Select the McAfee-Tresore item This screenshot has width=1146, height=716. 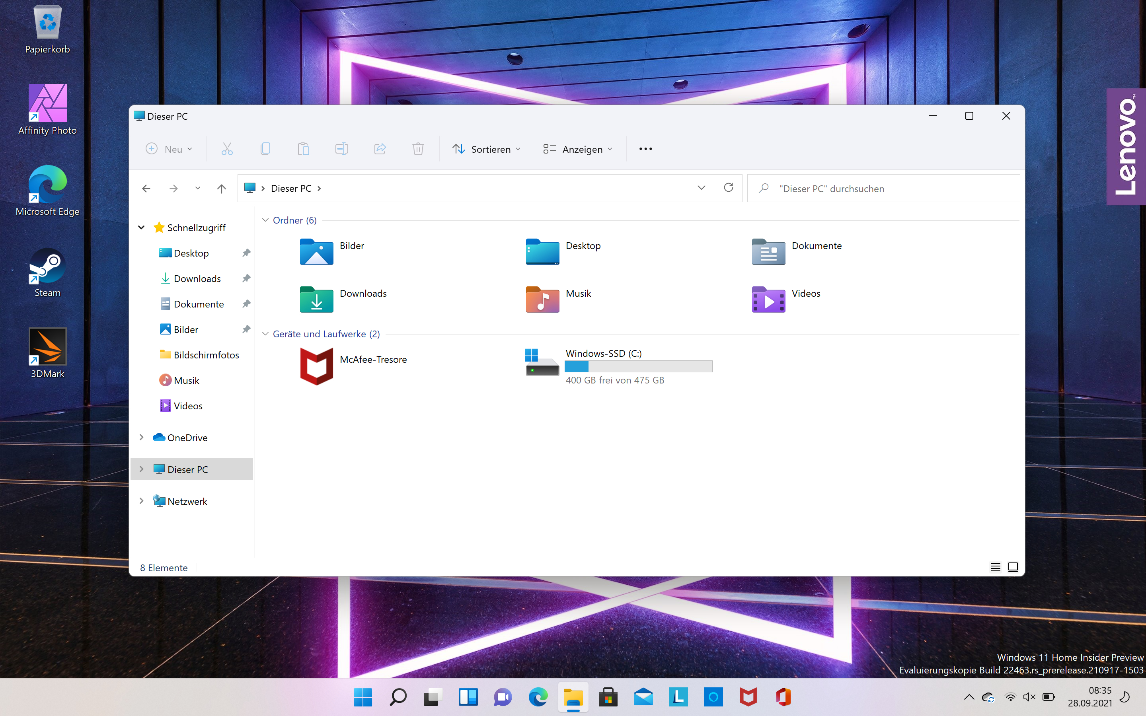pyautogui.click(x=354, y=366)
